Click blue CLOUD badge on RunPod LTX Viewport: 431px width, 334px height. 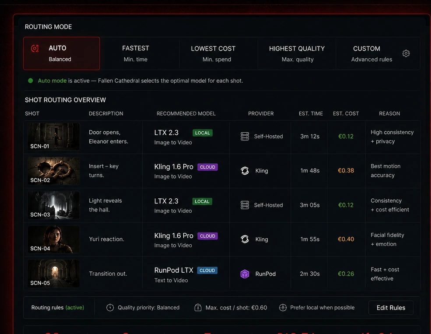[207, 271]
